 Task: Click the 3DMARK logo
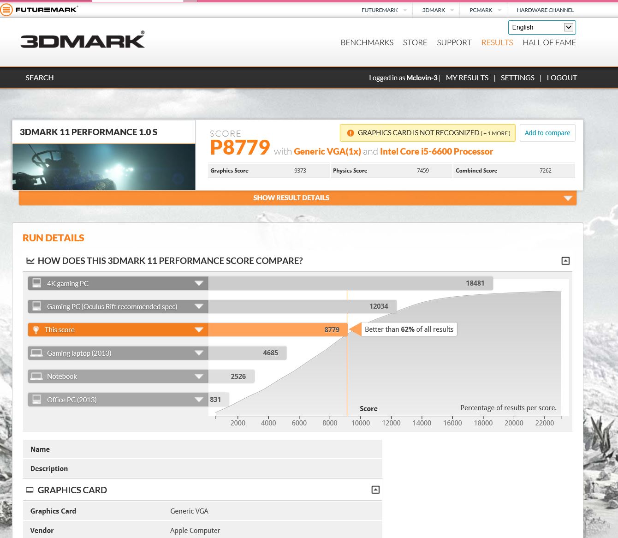(83, 40)
